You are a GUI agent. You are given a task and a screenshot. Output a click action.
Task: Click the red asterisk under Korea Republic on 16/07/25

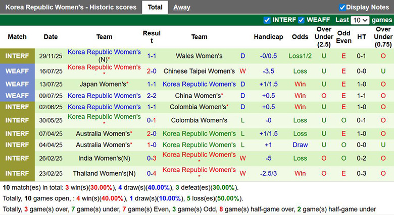pos(104,75)
